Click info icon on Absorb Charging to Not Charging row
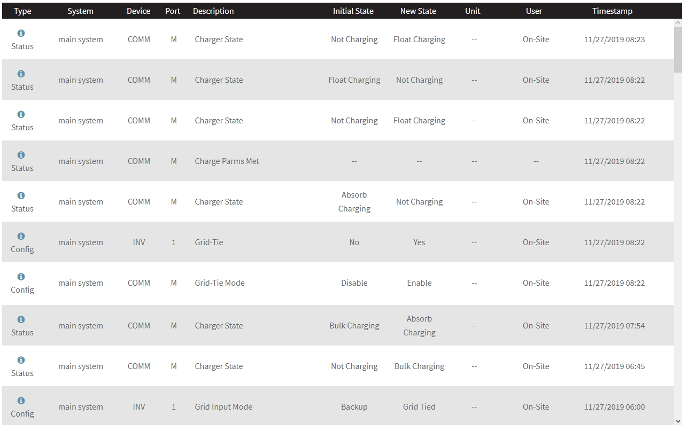 (21, 195)
